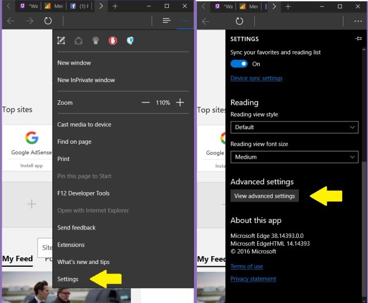The width and height of the screenshot is (368, 303).
Task: Click the red adblock hand icon
Action: pyautogui.click(x=113, y=41)
